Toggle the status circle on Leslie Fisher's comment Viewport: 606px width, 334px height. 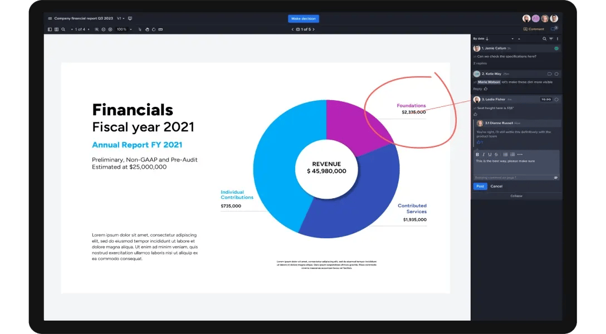click(556, 99)
